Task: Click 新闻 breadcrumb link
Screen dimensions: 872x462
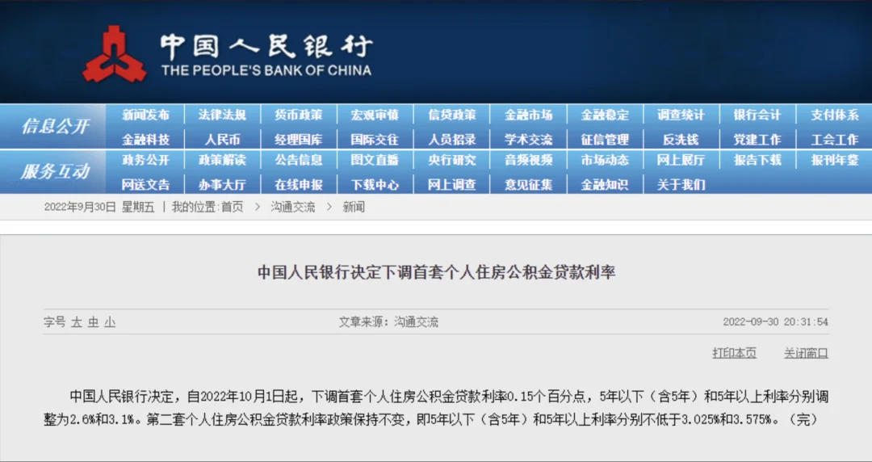Action: coord(354,208)
